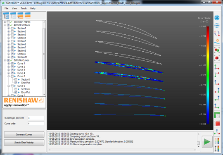Click the Renishaw logo
This screenshot has height=155, width=223.
tap(24, 102)
